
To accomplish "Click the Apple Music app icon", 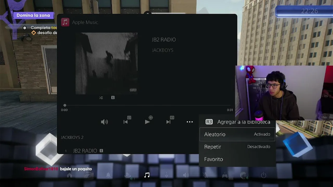I will tap(65, 22).
